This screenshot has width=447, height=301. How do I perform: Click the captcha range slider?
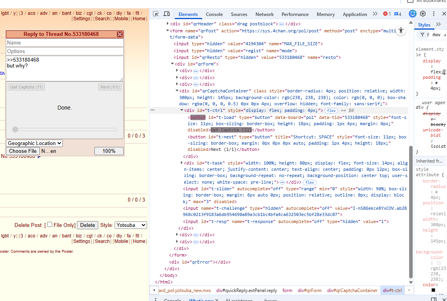(64, 129)
